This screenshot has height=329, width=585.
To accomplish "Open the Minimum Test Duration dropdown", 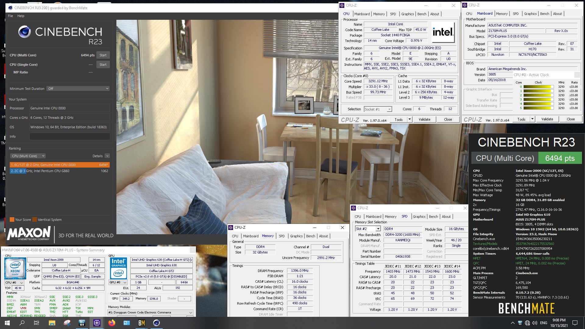I will point(78,89).
